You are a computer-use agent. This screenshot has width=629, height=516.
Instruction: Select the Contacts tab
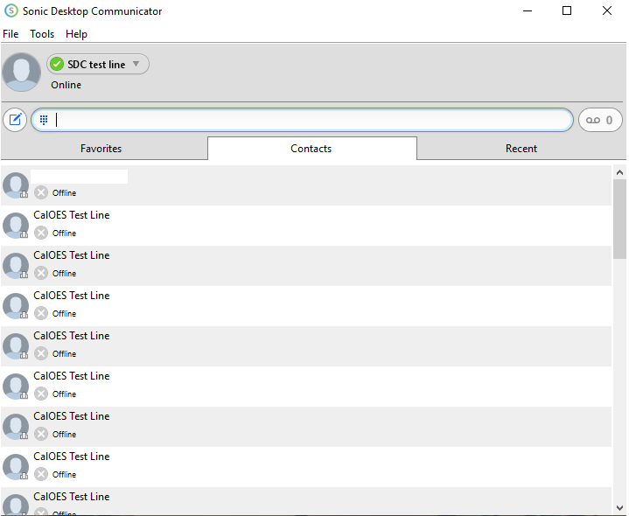tap(311, 149)
